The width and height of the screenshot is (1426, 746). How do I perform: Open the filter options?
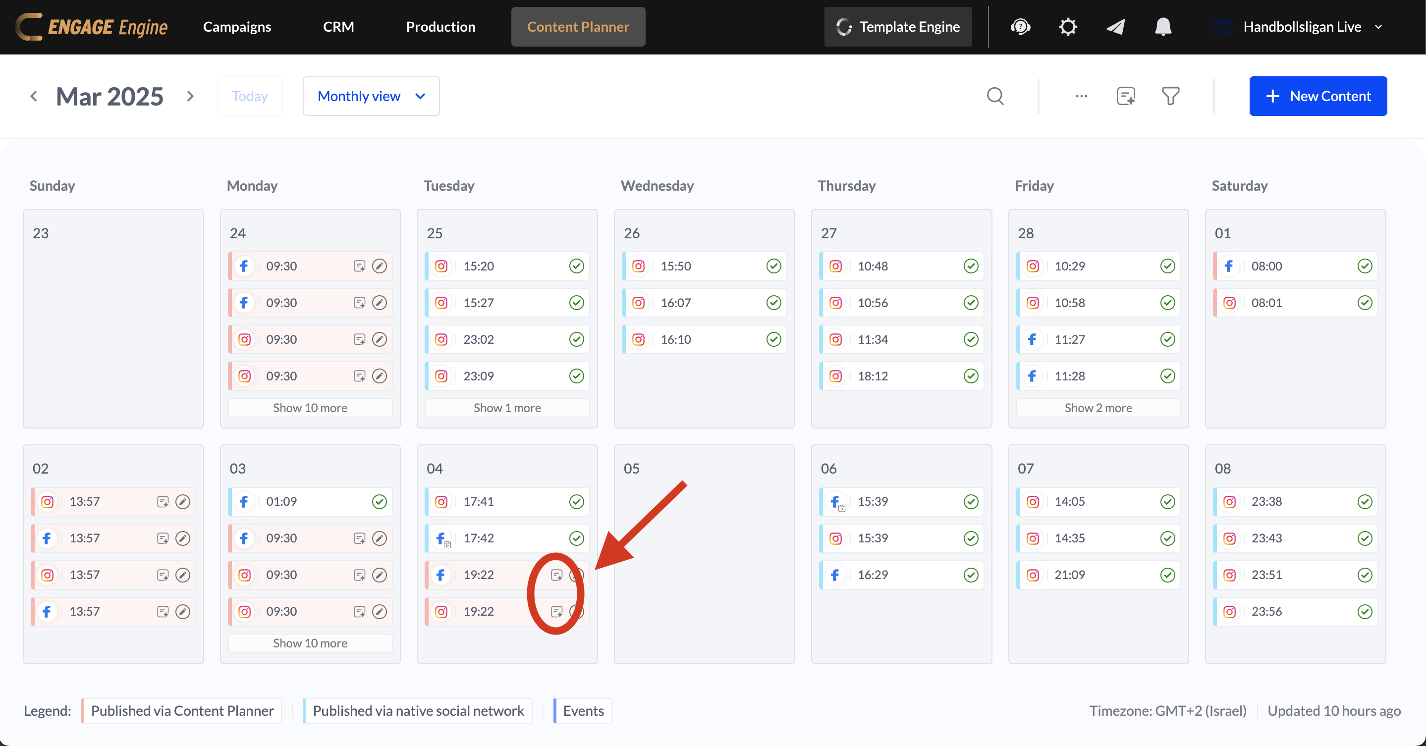[1170, 96]
